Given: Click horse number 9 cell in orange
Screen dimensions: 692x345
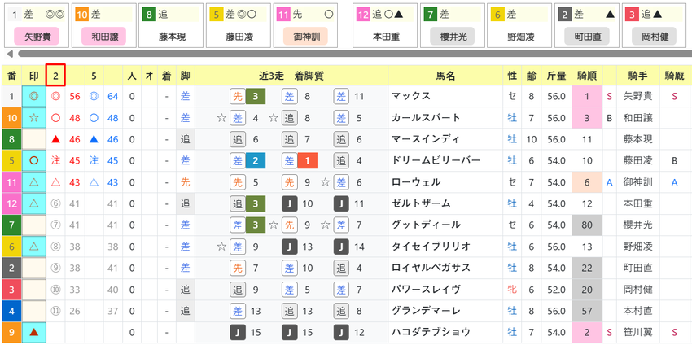Looking at the screenshot, I should click(x=11, y=333).
